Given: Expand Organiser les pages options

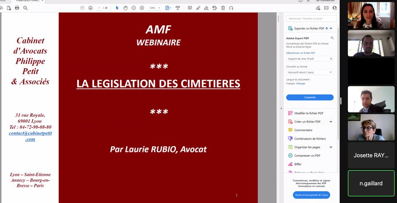Looking at the screenshot, I should (x=331, y=147).
